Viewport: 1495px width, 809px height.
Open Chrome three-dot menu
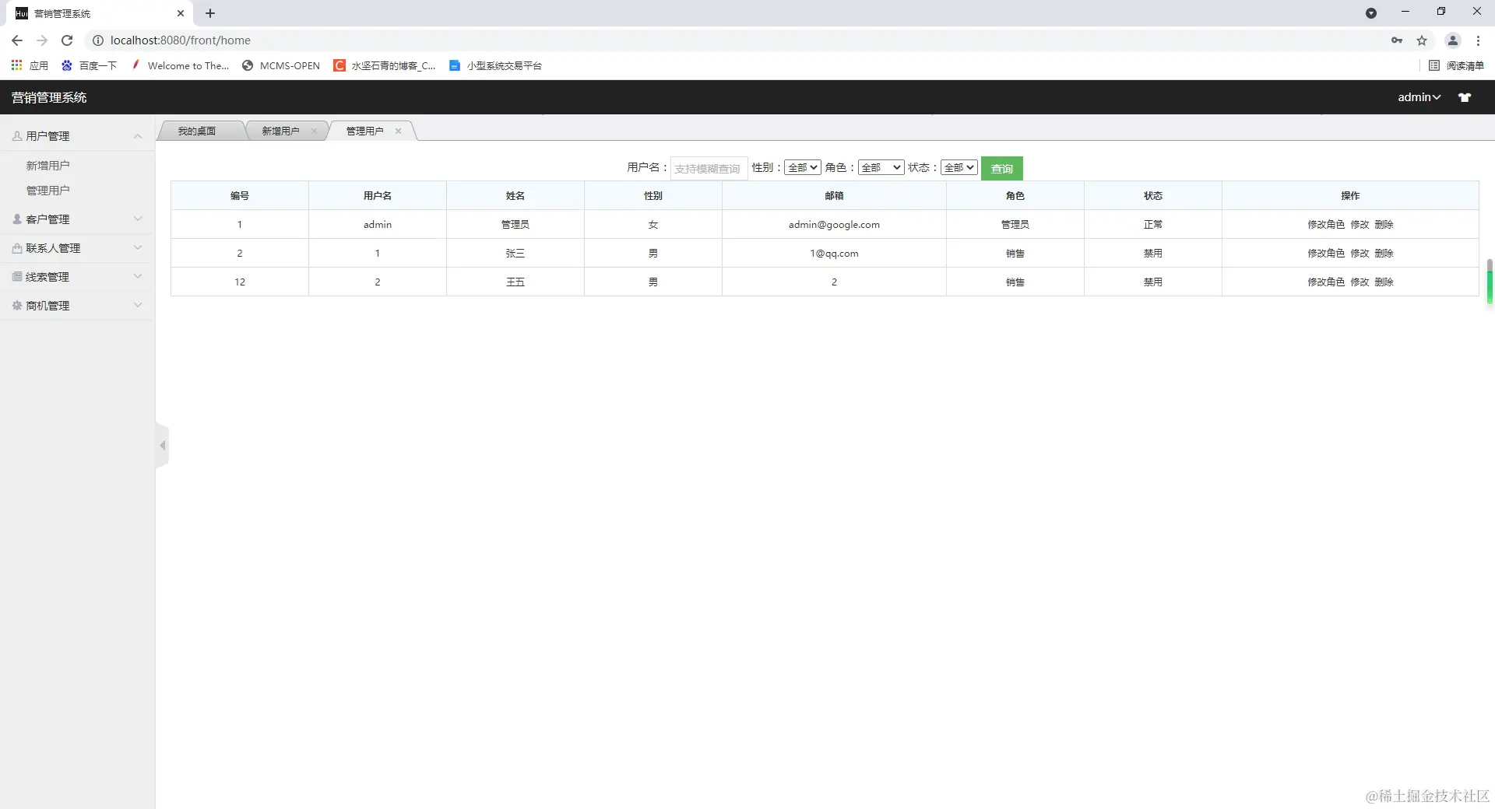[x=1478, y=40]
